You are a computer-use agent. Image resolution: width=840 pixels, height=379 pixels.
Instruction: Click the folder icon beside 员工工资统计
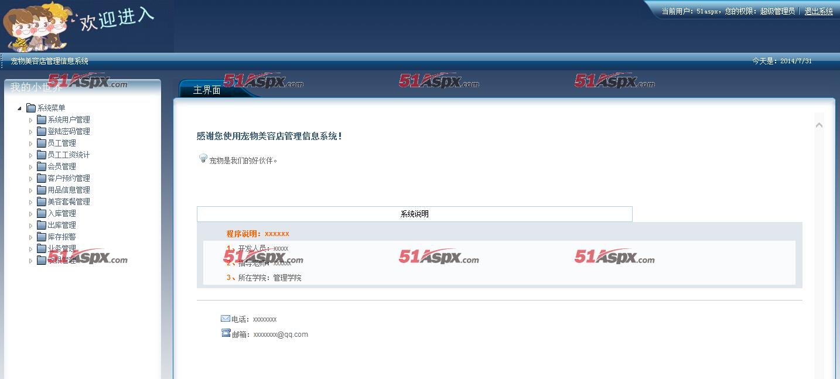click(x=42, y=155)
